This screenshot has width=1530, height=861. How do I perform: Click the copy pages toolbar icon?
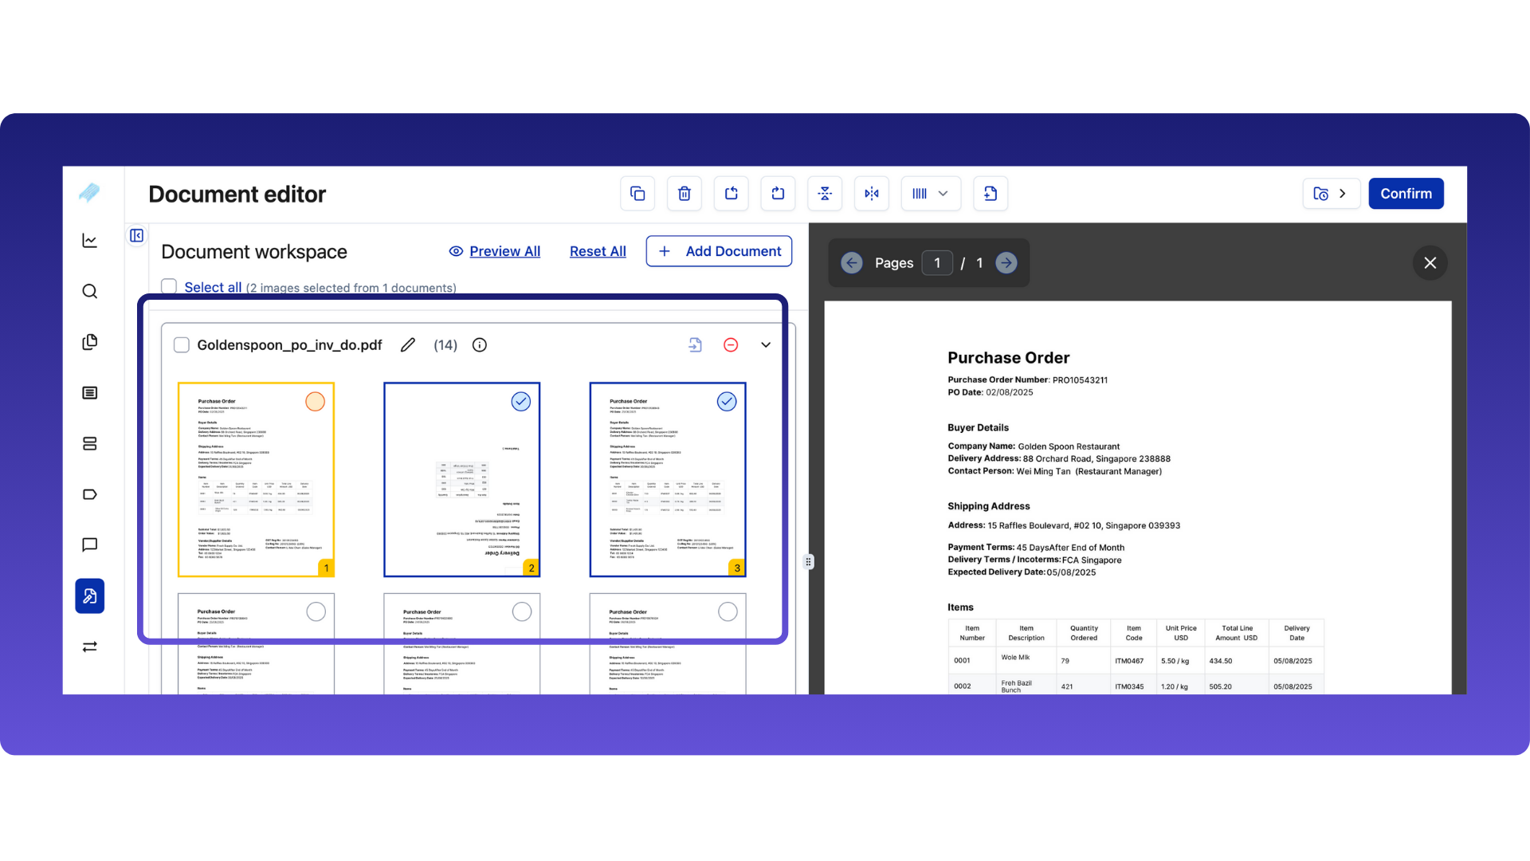tap(637, 194)
